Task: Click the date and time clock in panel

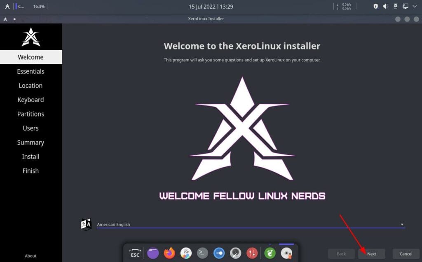Action: 211,7
